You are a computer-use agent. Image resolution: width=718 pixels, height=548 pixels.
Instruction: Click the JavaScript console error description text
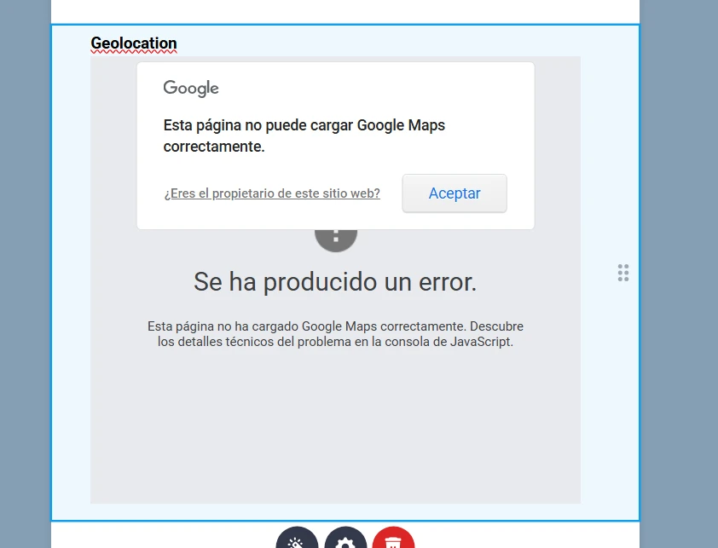pyautogui.click(x=335, y=334)
